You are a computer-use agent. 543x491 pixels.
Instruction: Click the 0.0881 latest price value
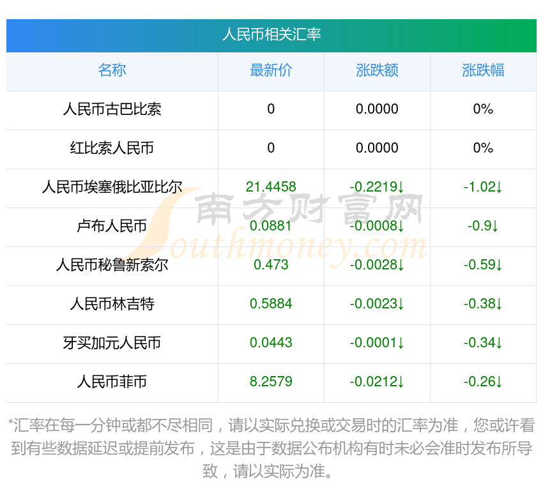(x=271, y=226)
